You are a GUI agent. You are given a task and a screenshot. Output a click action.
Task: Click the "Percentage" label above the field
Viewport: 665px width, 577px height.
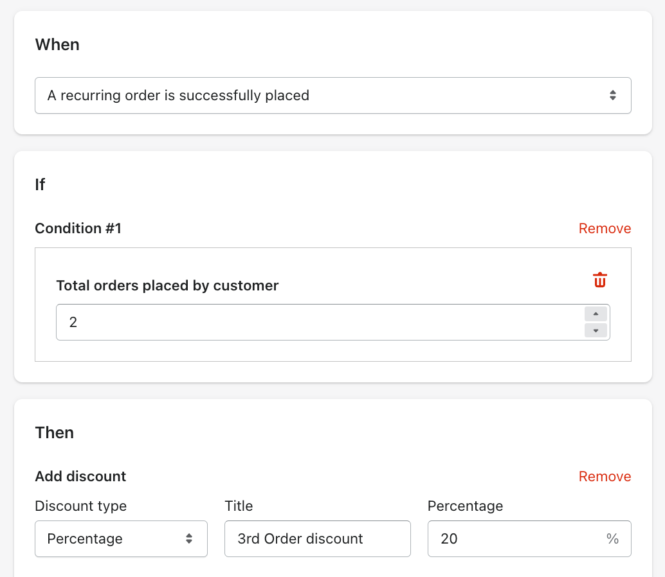click(465, 506)
